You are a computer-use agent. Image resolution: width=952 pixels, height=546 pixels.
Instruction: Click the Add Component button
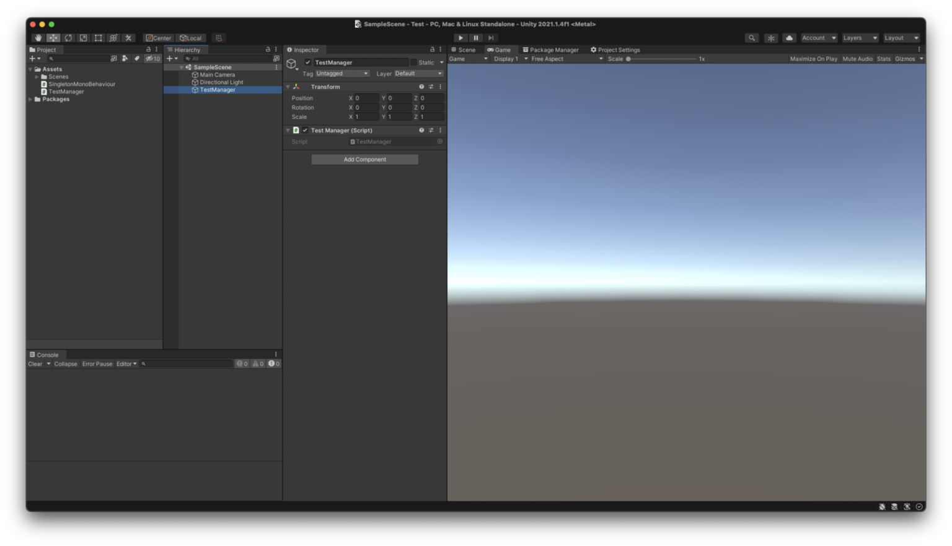[364, 159]
